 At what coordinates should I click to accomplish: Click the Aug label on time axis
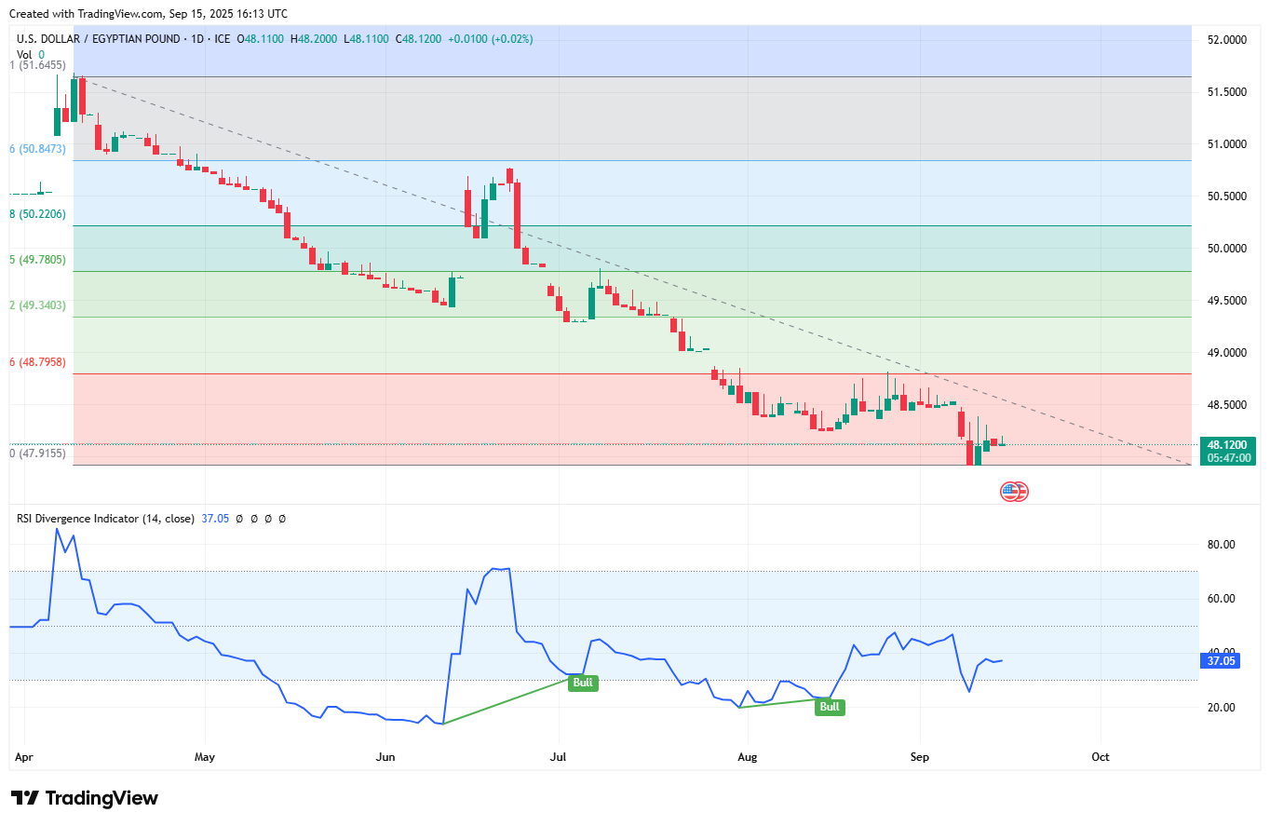[x=746, y=757]
